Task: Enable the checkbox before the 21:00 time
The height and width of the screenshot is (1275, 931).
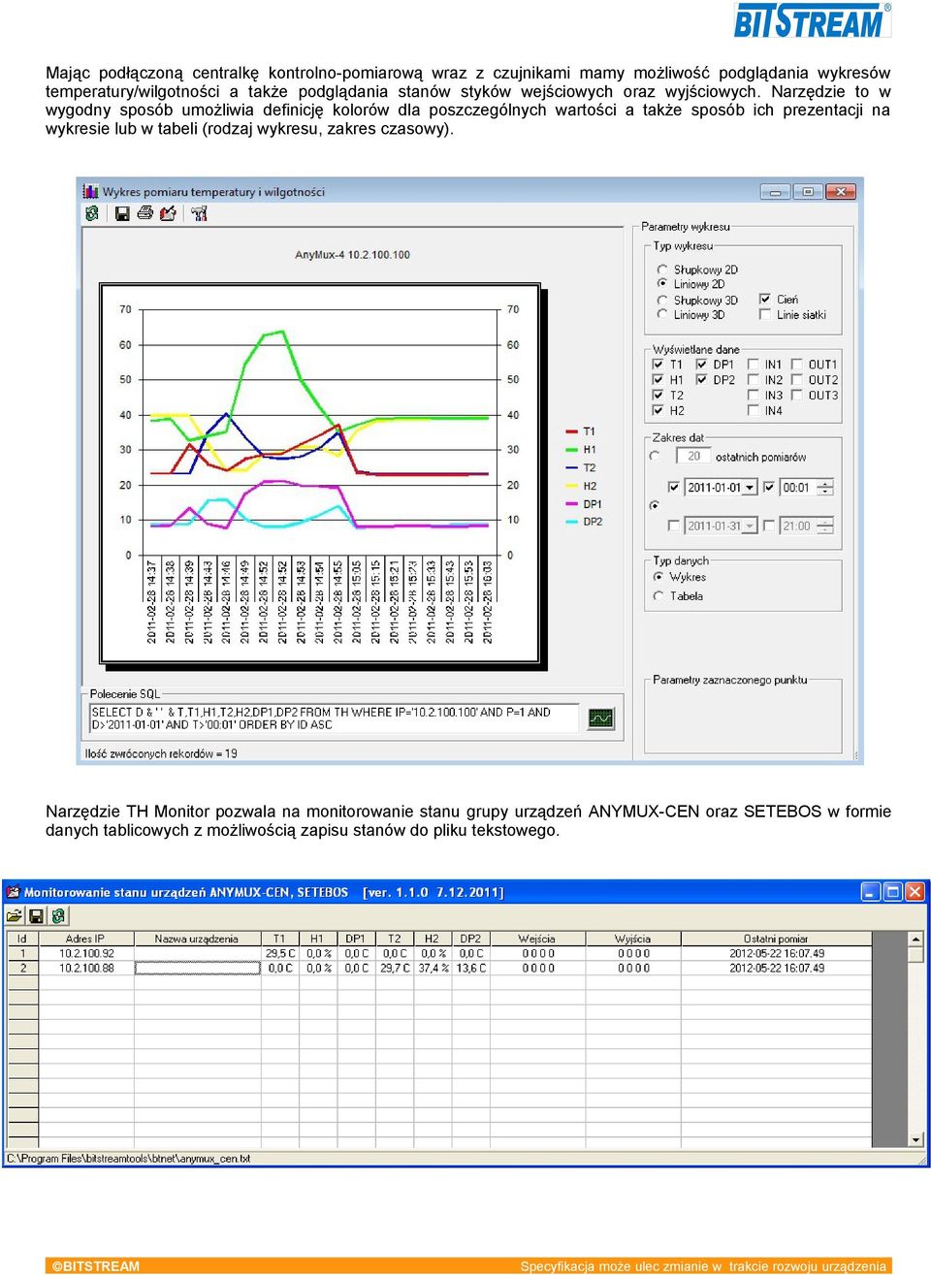Action: click(x=770, y=526)
